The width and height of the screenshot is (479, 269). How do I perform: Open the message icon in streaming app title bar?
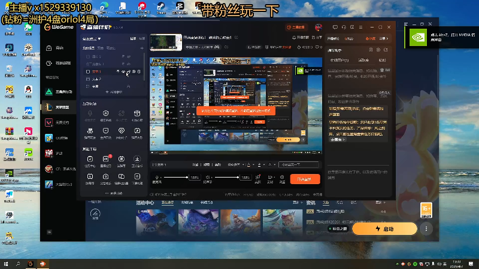(335, 27)
